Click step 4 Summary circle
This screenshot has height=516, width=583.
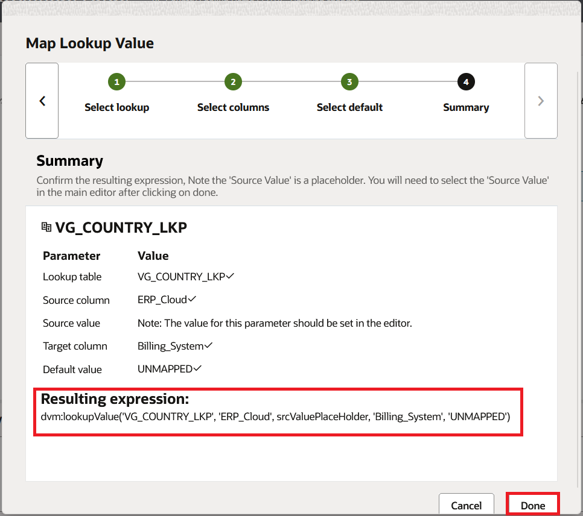pyautogui.click(x=466, y=82)
